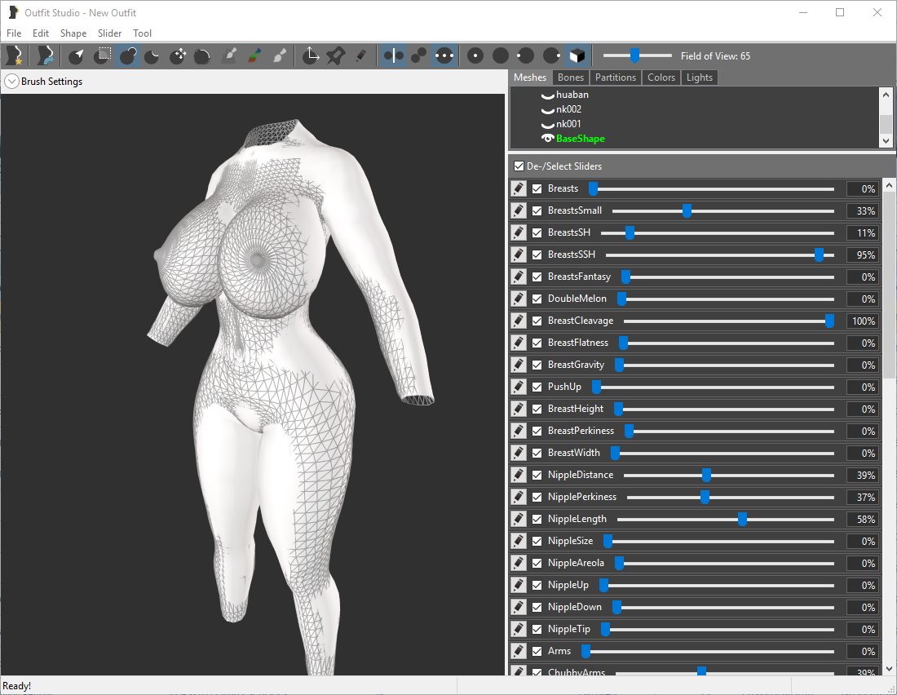Activate the Pivot pushpin tool
The height and width of the screenshot is (695, 897).
[x=336, y=55]
